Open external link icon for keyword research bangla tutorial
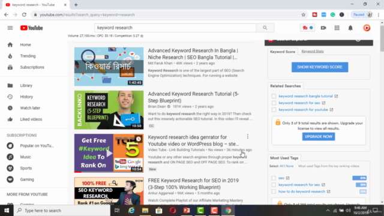 (336, 96)
